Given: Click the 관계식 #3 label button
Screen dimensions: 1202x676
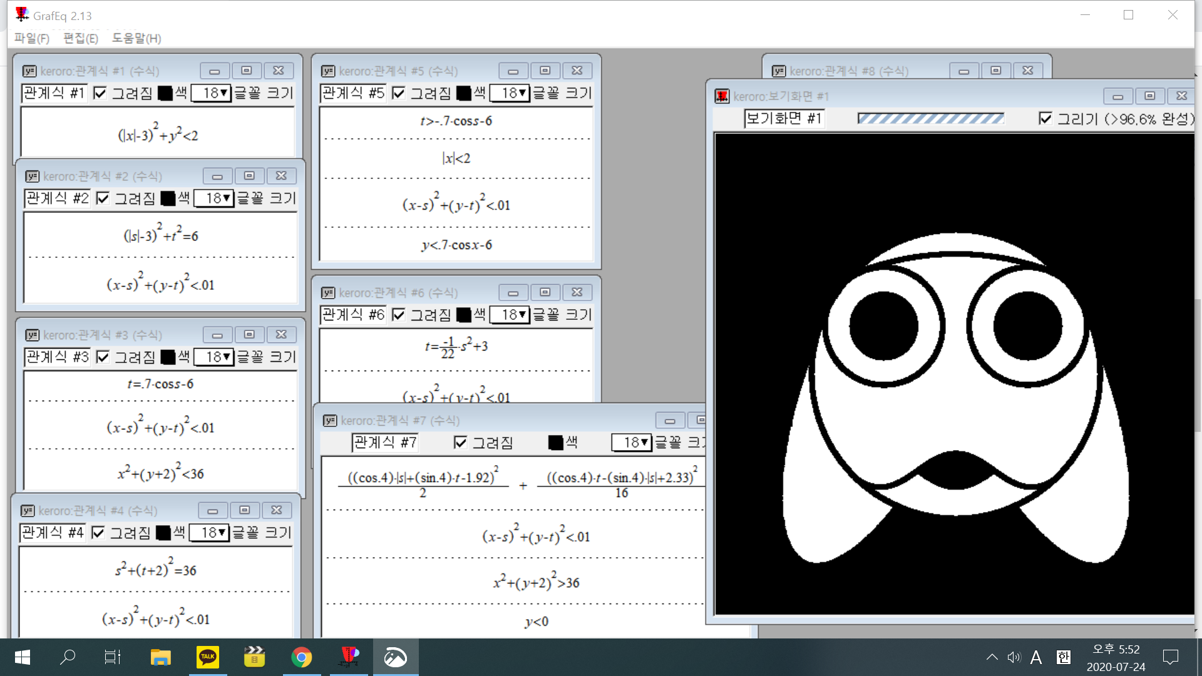Looking at the screenshot, I should 57,357.
